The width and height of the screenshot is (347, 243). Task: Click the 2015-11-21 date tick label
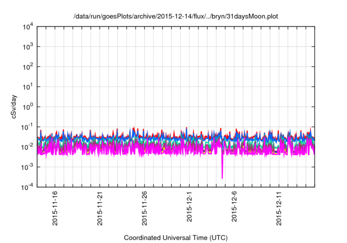(x=99, y=208)
